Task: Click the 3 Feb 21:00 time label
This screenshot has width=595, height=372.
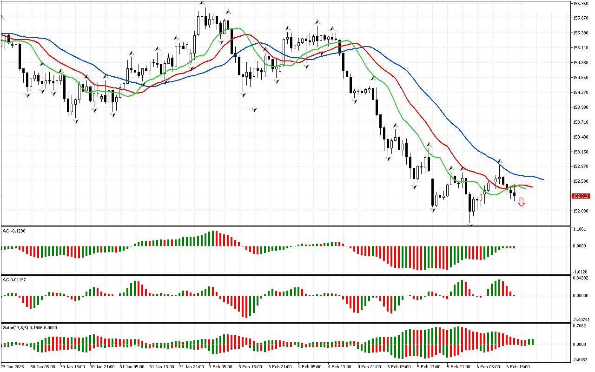Action: coord(279,367)
